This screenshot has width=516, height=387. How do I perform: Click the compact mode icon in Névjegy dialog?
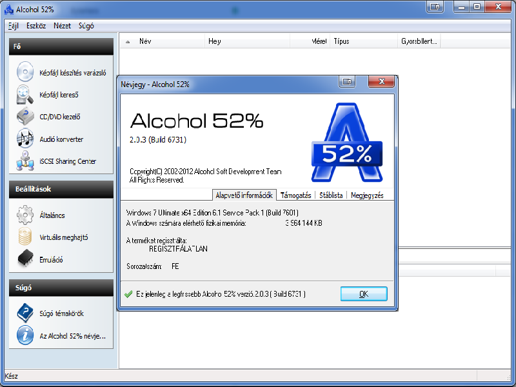coord(347,81)
